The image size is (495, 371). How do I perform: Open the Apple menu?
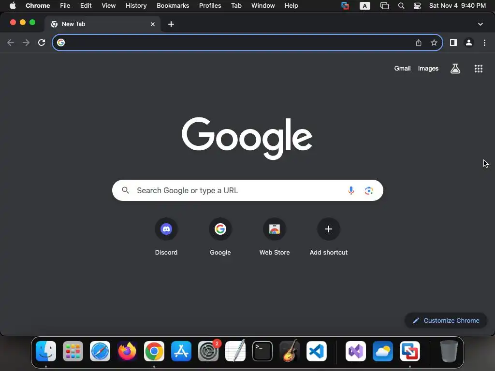coord(13,6)
